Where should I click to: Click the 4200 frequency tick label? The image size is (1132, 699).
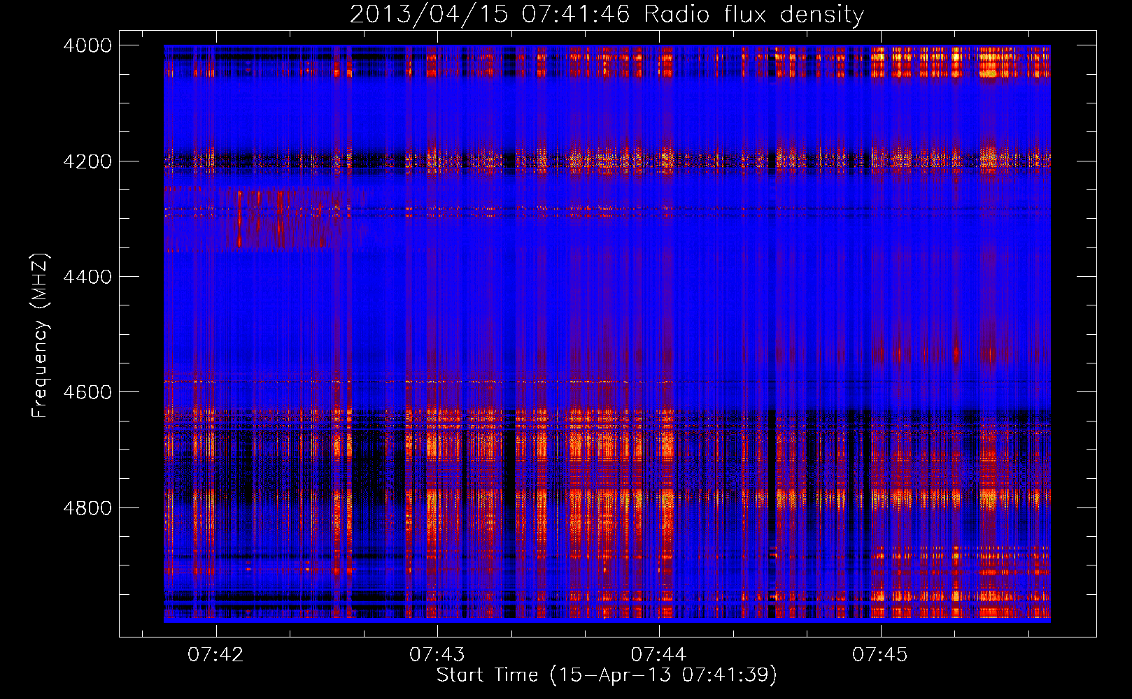(87, 161)
